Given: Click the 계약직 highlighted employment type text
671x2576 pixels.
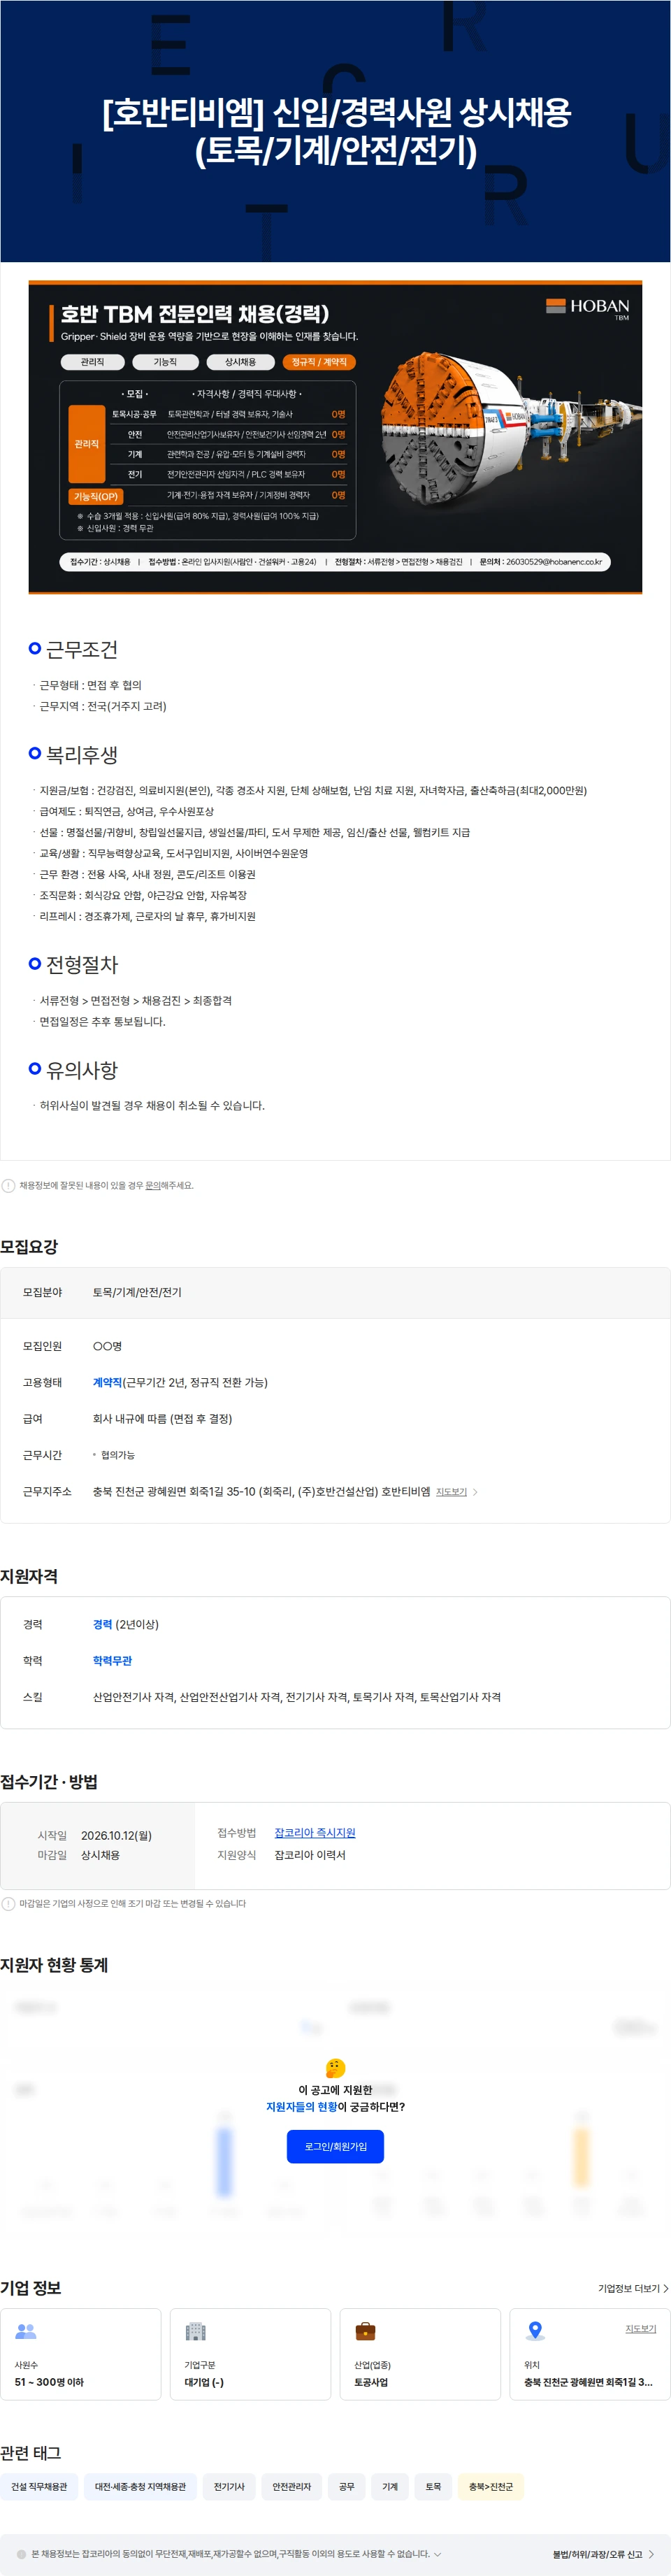Looking at the screenshot, I should point(107,1383).
